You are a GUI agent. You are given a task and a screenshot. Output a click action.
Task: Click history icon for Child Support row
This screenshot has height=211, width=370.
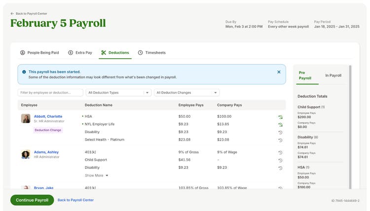pyautogui.click(x=280, y=160)
